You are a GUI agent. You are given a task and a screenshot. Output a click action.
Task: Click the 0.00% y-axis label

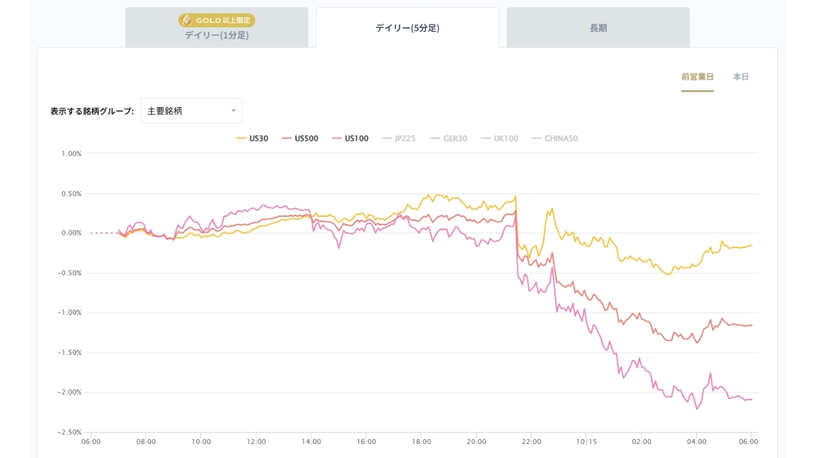[72, 233]
